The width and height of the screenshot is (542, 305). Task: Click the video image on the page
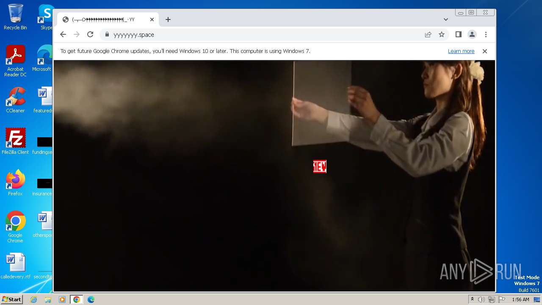274,176
